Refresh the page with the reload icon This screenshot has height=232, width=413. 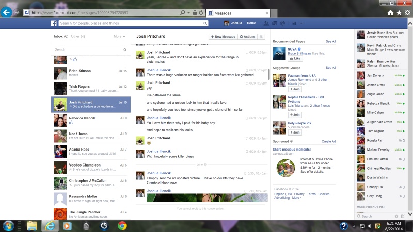coord(201,12)
